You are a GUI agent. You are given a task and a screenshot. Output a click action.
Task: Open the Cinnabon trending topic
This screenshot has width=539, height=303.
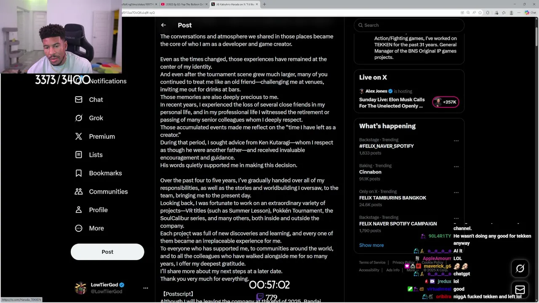(x=370, y=172)
